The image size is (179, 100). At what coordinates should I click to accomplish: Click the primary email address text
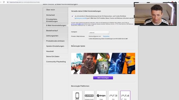[x=95, y=36]
